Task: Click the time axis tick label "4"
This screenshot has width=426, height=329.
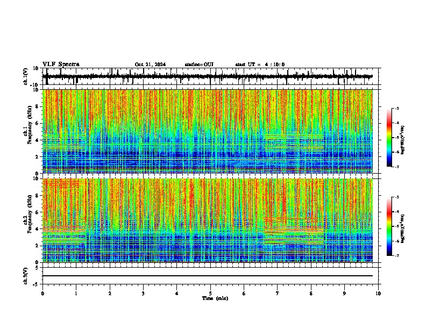Action: point(177,294)
